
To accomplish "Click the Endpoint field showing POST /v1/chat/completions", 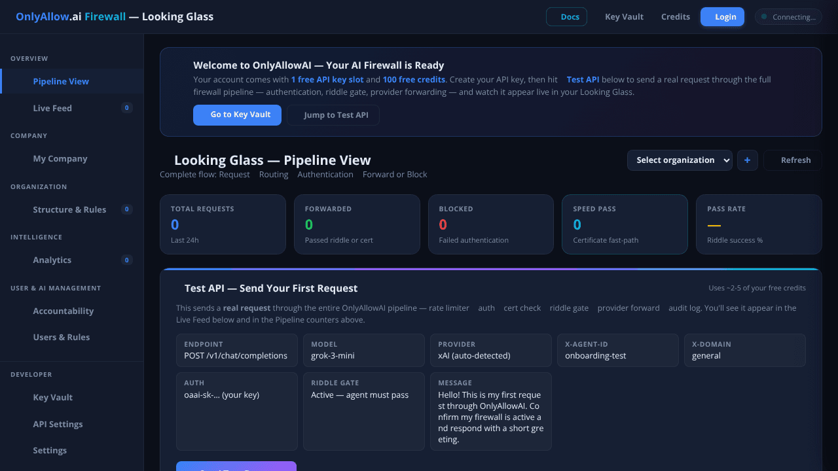I will [x=237, y=350].
